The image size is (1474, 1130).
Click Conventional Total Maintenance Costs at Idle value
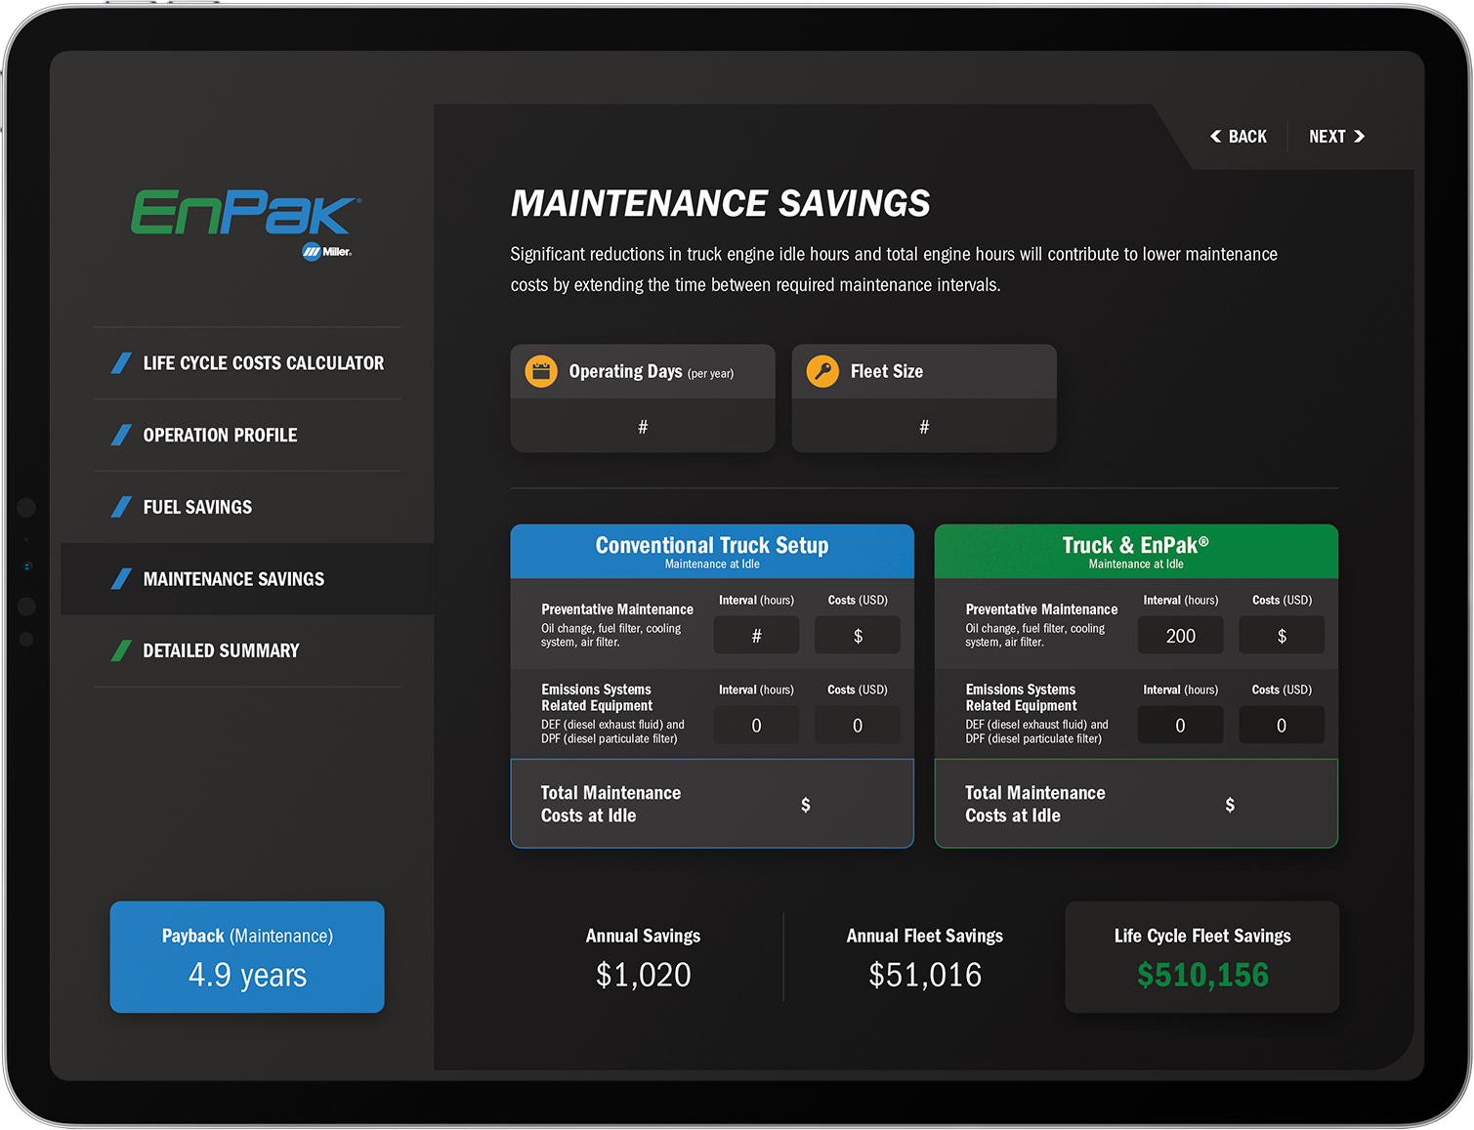(x=806, y=805)
